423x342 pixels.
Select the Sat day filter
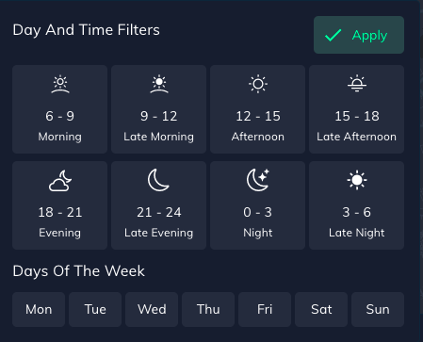pyautogui.click(x=321, y=309)
